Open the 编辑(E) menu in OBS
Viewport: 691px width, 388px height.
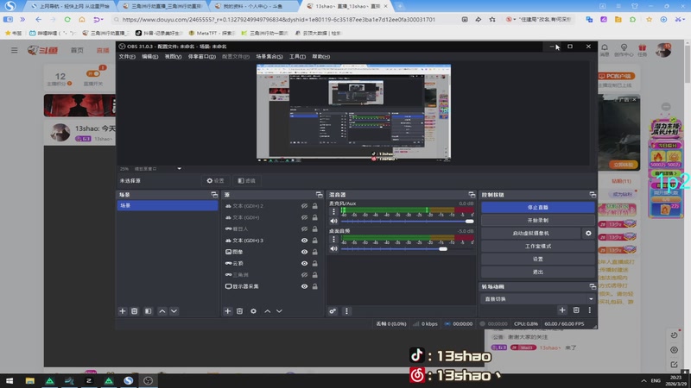(149, 57)
